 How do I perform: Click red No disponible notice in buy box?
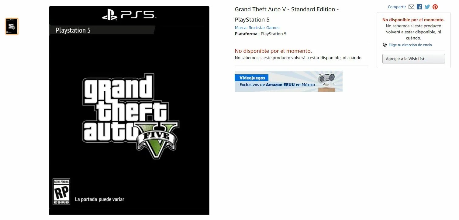pyautogui.click(x=413, y=20)
